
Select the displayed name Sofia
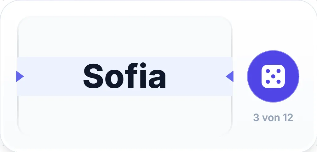124,76
